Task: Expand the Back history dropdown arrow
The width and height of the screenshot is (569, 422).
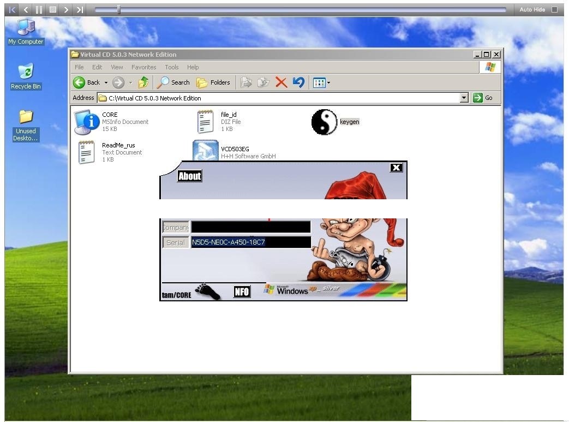Action: (106, 83)
